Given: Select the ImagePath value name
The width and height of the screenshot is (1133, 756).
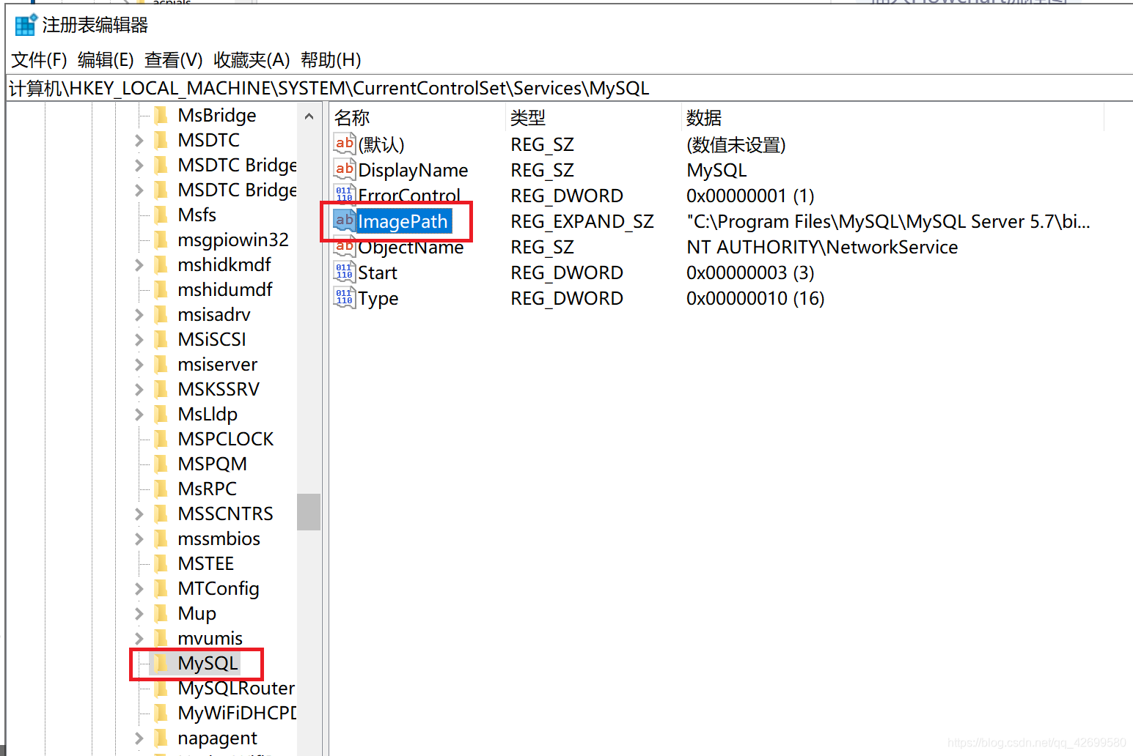Looking at the screenshot, I should click(403, 221).
